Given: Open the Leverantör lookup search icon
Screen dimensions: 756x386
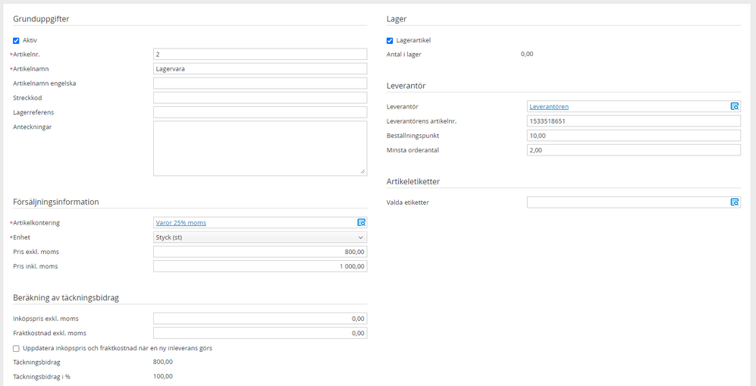Looking at the screenshot, I should [x=734, y=107].
